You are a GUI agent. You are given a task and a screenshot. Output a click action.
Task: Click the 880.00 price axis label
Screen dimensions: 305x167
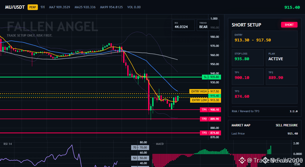pos(215,128)
